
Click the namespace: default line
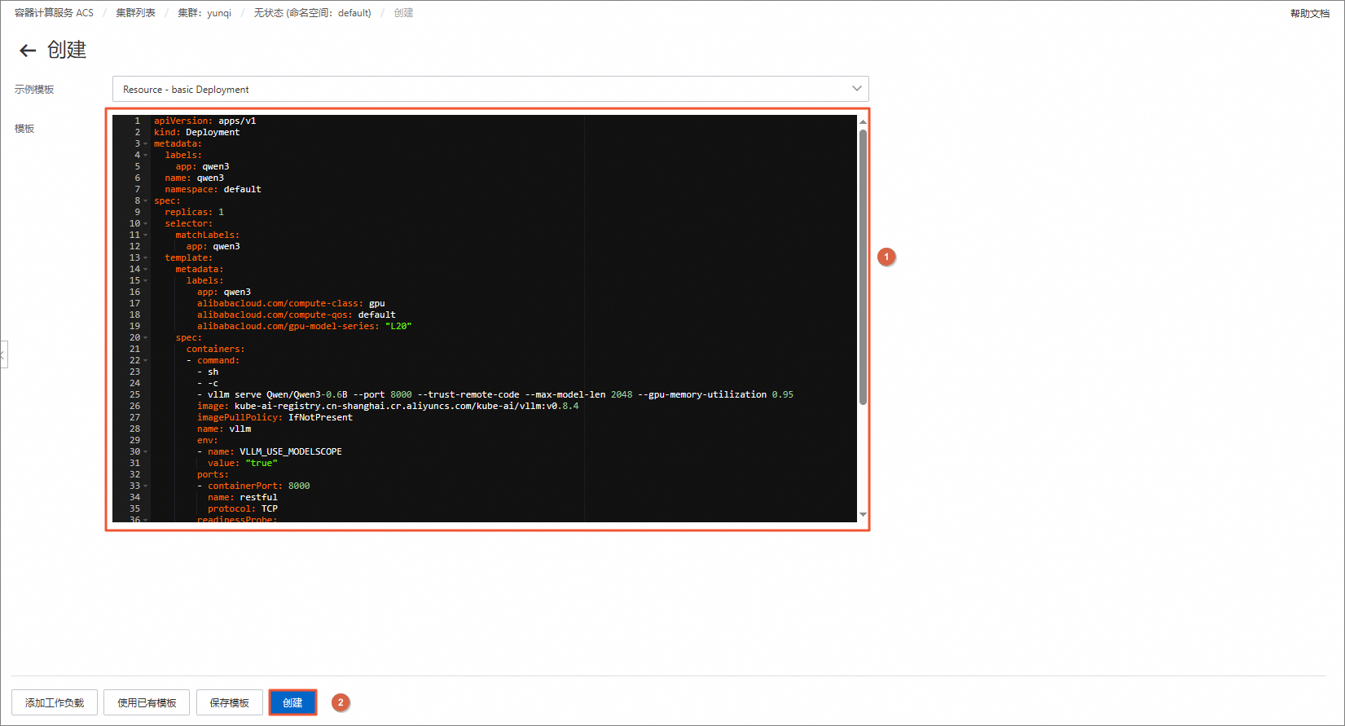[213, 189]
